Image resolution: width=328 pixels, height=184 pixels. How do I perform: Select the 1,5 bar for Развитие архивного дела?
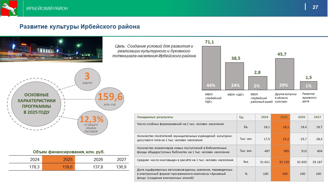(309, 85)
